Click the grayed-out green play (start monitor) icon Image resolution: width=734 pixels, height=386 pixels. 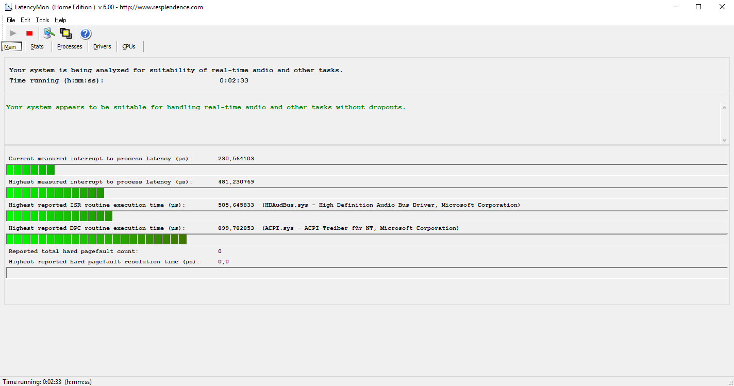pyautogui.click(x=13, y=33)
